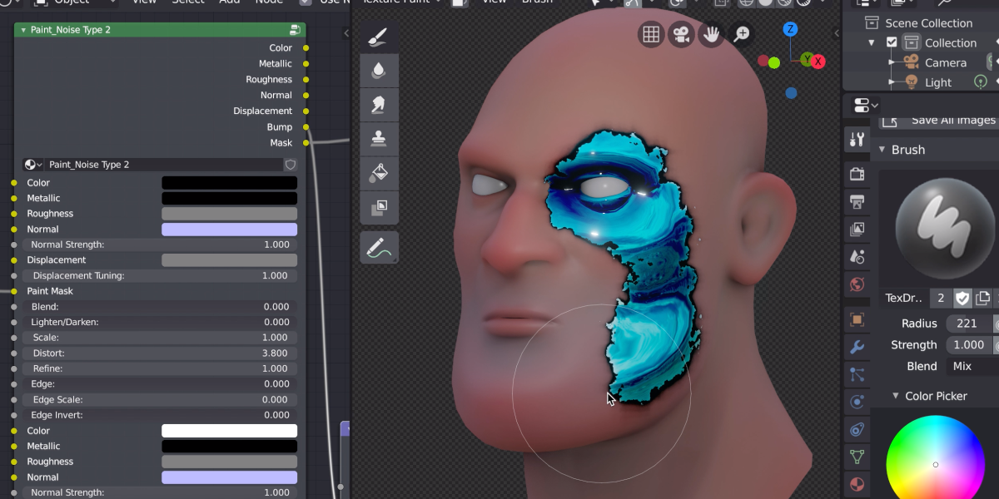Viewport: 999px width, 499px height.
Task: Toggle the camera view gizmo
Action: (681, 34)
